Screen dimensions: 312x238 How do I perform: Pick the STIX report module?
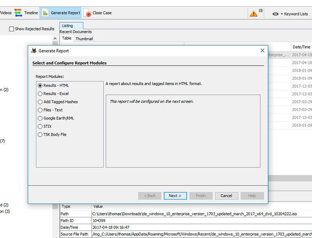pos(40,126)
